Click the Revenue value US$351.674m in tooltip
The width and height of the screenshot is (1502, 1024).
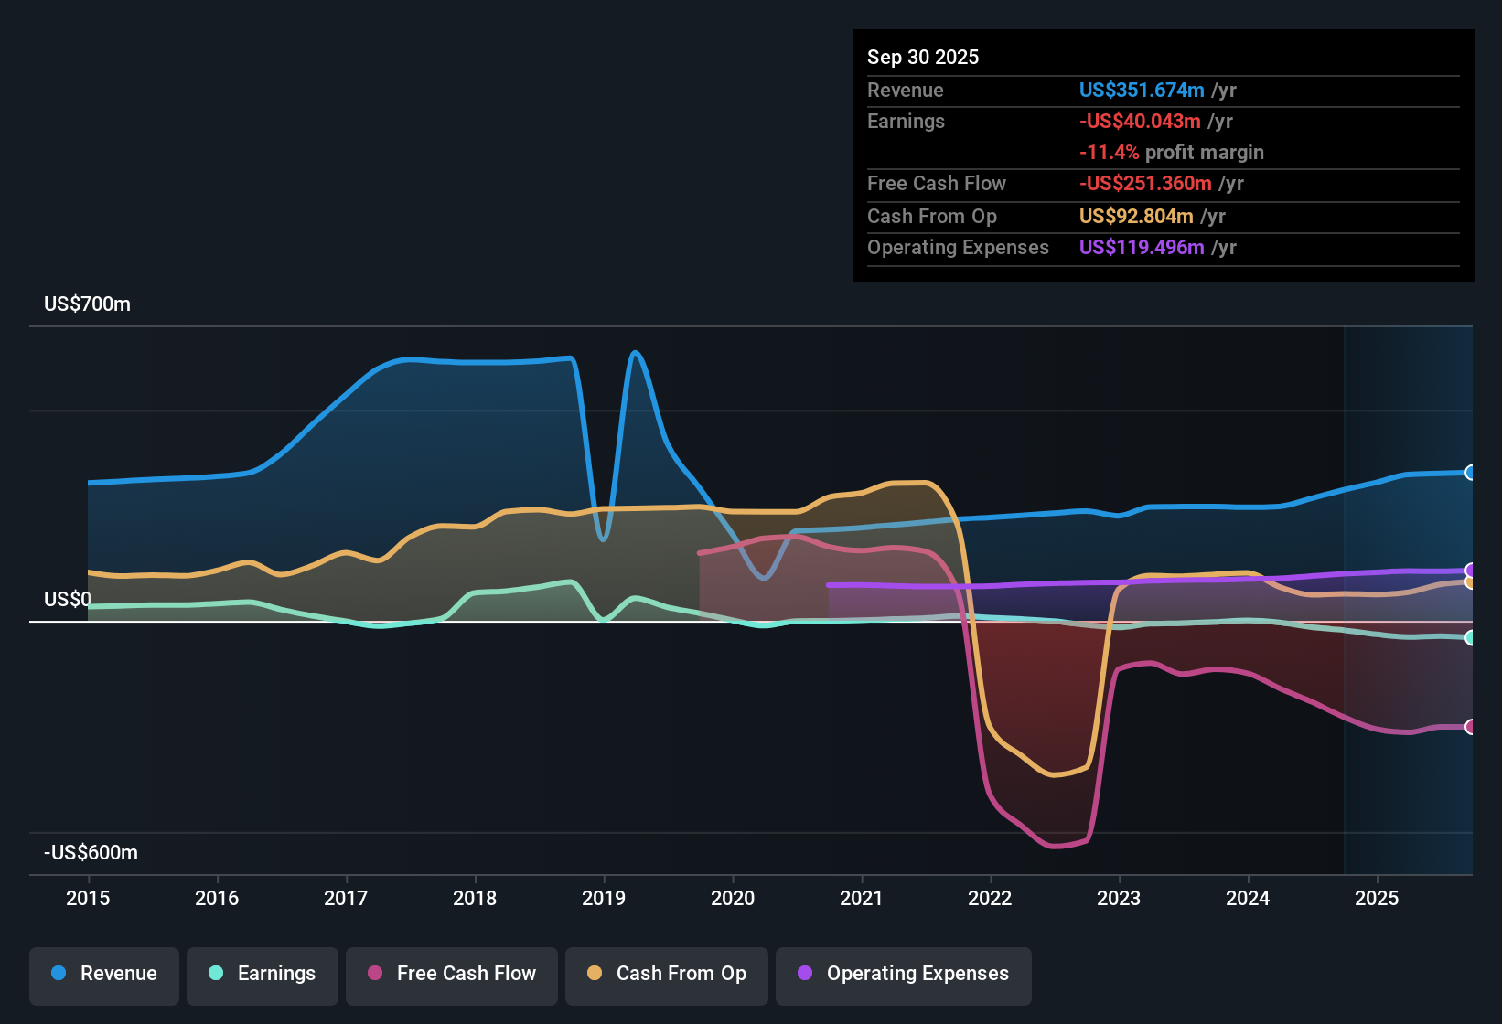[1142, 90]
